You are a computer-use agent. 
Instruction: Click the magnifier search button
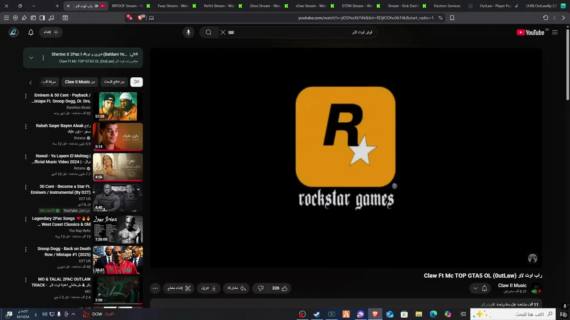click(208, 32)
